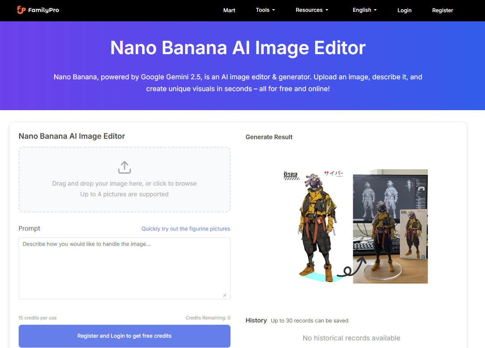The width and height of the screenshot is (485, 348).
Task: Click the upload arrow icon
Action: tap(124, 167)
